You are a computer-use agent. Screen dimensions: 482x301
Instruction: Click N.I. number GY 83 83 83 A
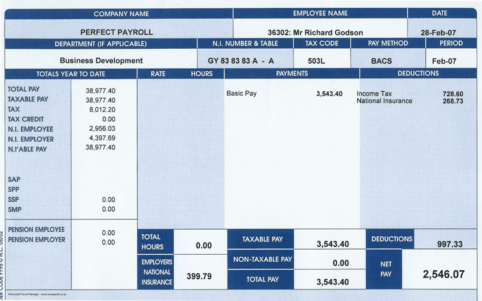click(x=240, y=61)
